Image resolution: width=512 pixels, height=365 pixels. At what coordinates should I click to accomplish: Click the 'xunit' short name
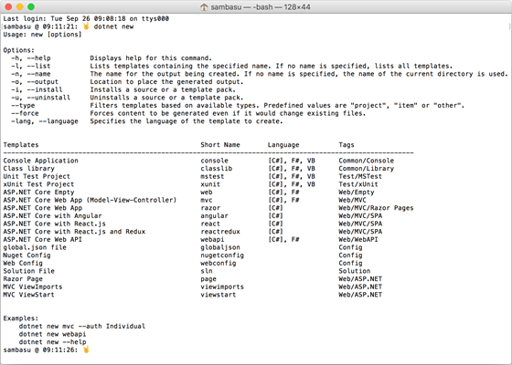210,184
